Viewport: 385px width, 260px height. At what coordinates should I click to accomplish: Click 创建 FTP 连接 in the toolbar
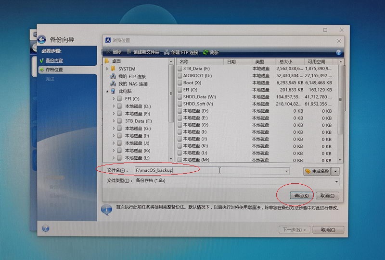pyautogui.click(x=181, y=52)
